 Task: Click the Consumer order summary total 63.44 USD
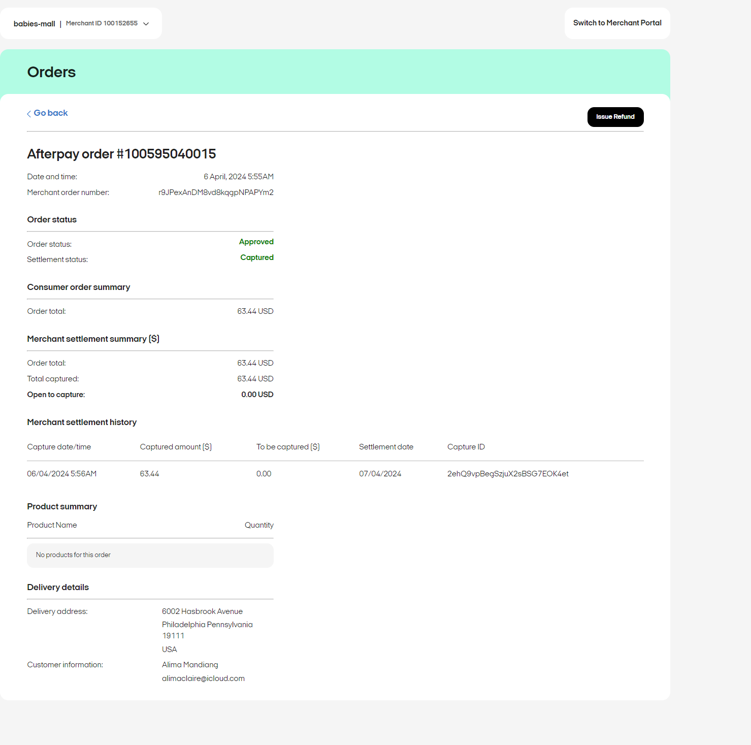tap(255, 311)
